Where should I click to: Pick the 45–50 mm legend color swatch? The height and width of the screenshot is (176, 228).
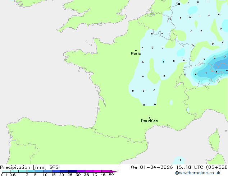coord(106,171)
